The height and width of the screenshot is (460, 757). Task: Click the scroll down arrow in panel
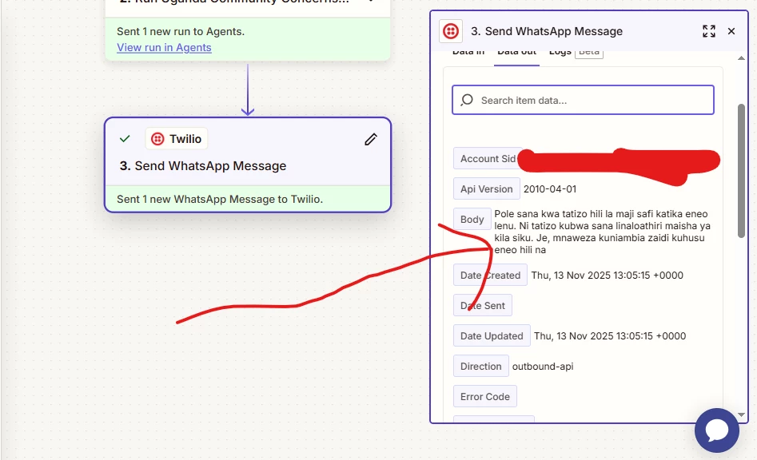[x=742, y=414]
